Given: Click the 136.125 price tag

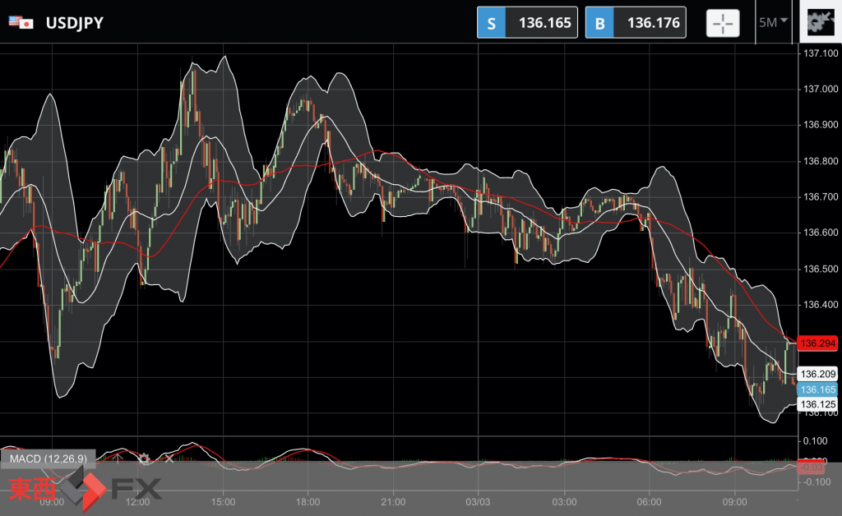Looking at the screenshot, I should (818, 404).
